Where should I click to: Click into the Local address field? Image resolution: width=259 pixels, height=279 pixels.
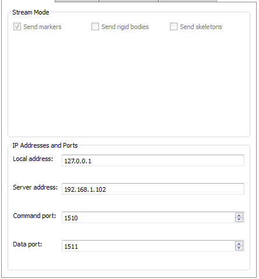pyautogui.click(x=153, y=160)
